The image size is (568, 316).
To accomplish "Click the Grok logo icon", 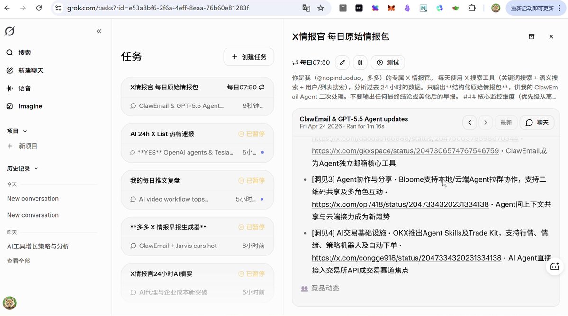I will coord(10,31).
